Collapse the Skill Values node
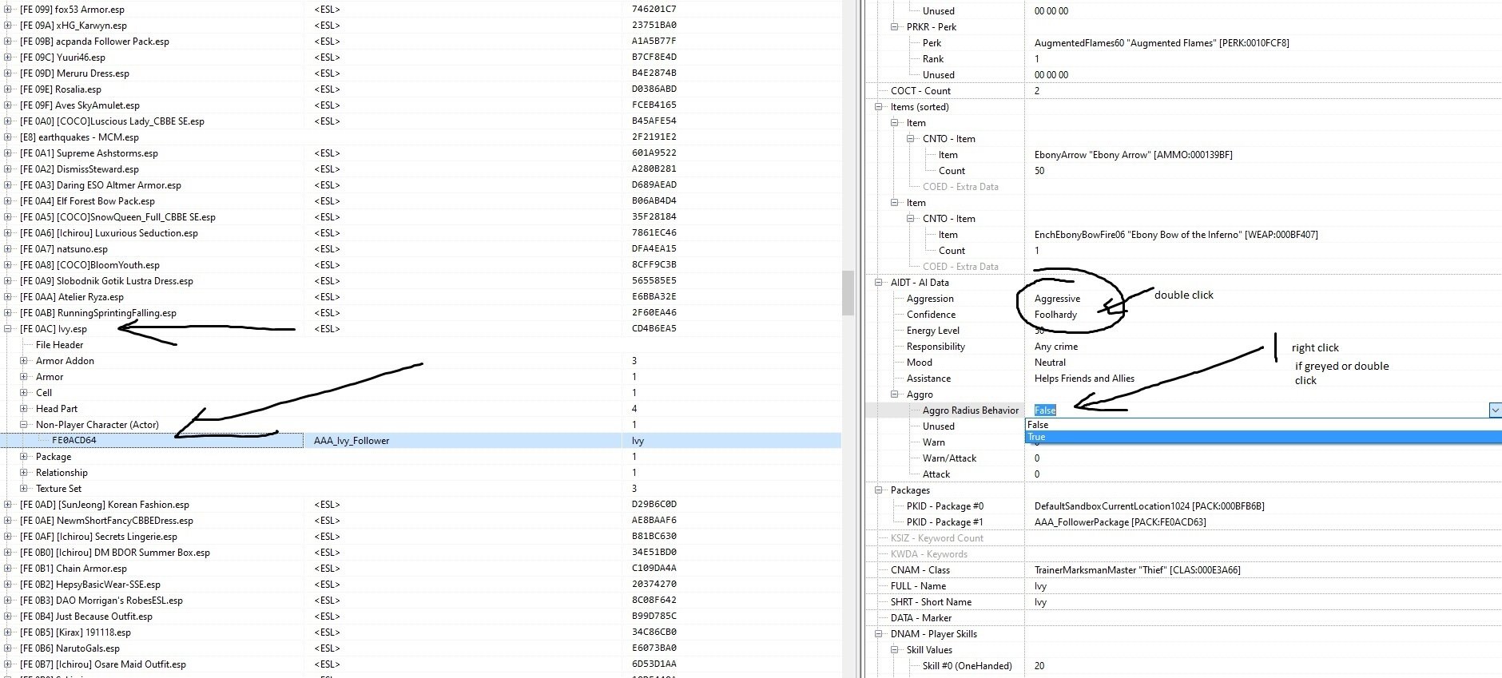 (895, 650)
